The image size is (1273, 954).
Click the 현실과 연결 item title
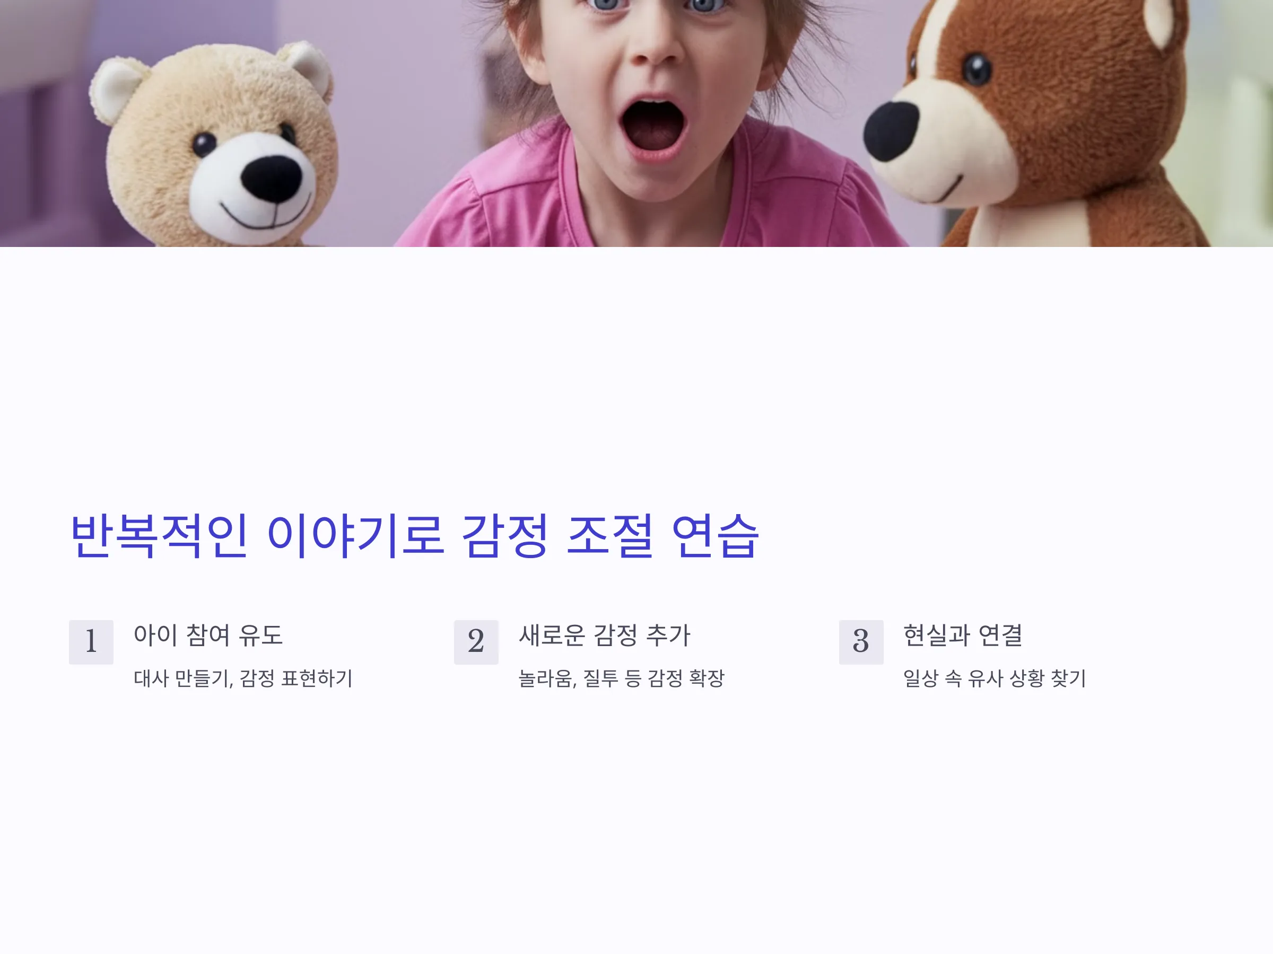(x=963, y=635)
